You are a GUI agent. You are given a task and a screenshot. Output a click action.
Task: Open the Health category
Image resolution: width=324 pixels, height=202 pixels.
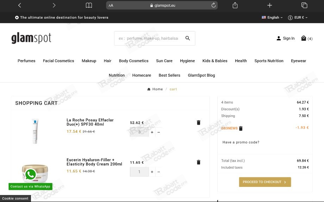pyautogui.click(x=241, y=61)
